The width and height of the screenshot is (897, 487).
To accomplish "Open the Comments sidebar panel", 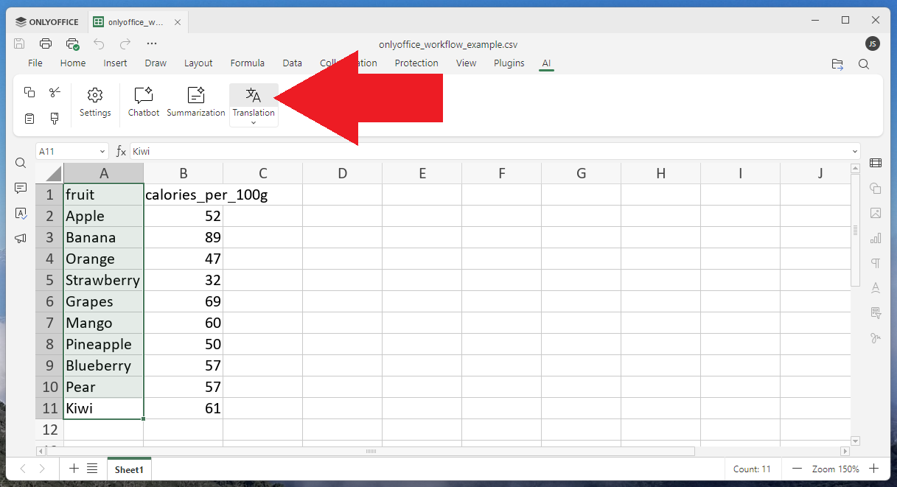I will click(x=21, y=189).
